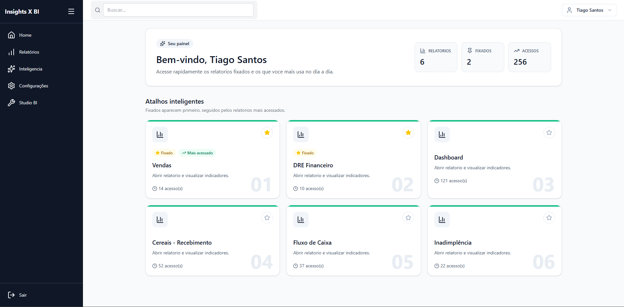The height and width of the screenshot is (307, 624).
Task: Click the Studio BI wrench icon
Action: click(11, 103)
